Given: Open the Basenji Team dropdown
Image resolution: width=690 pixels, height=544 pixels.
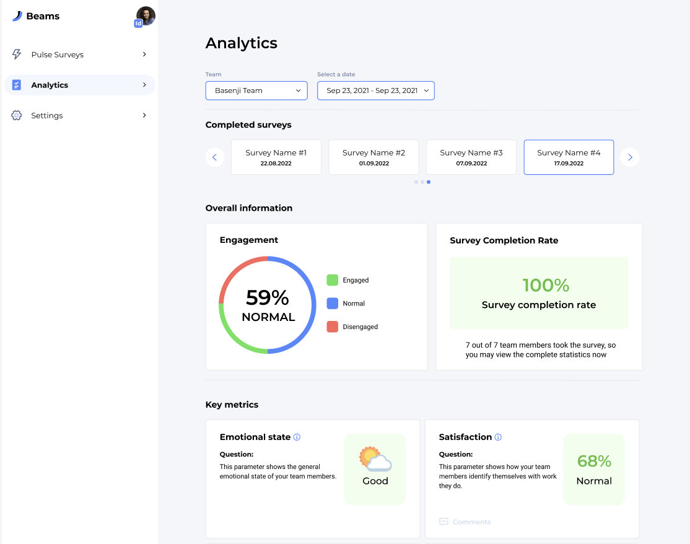Looking at the screenshot, I should click(256, 90).
